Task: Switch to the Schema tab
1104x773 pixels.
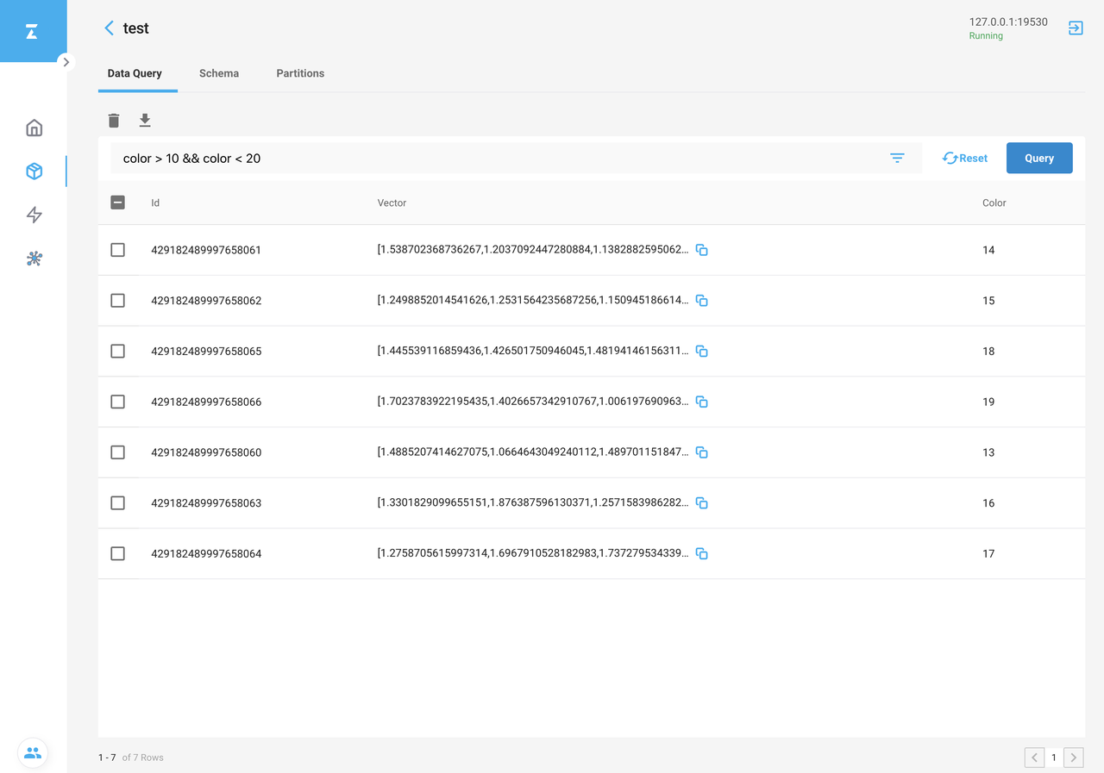Action: pos(219,73)
